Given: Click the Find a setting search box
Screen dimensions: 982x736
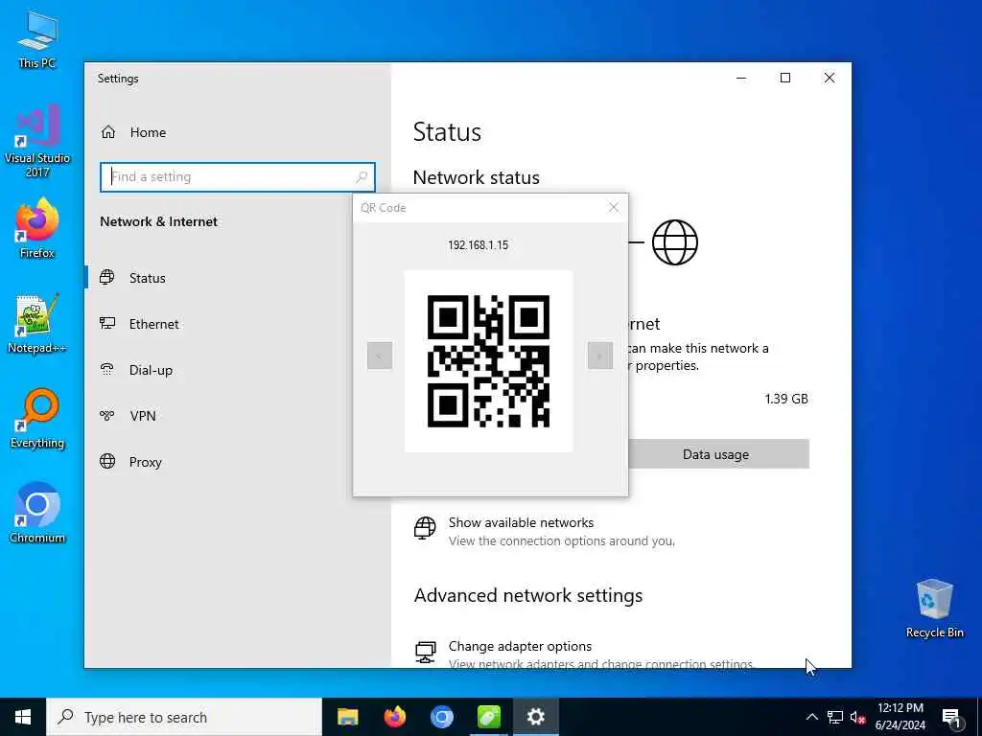Looking at the screenshot, I should [238, 177].
